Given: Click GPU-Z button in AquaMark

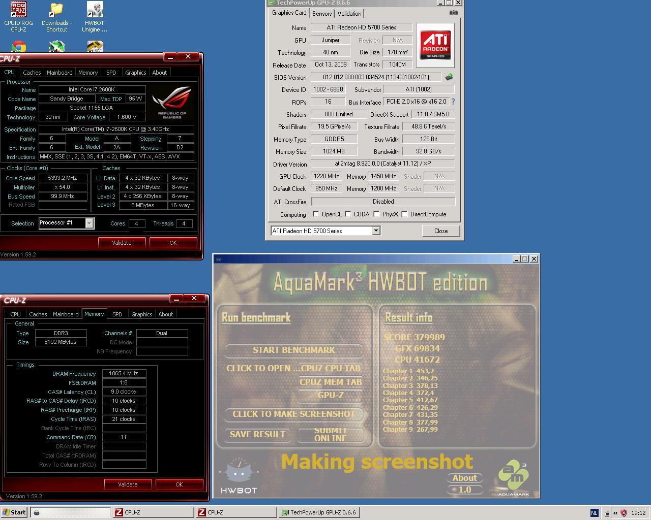Looking at the screenshot, I should (x=331, y=396).
